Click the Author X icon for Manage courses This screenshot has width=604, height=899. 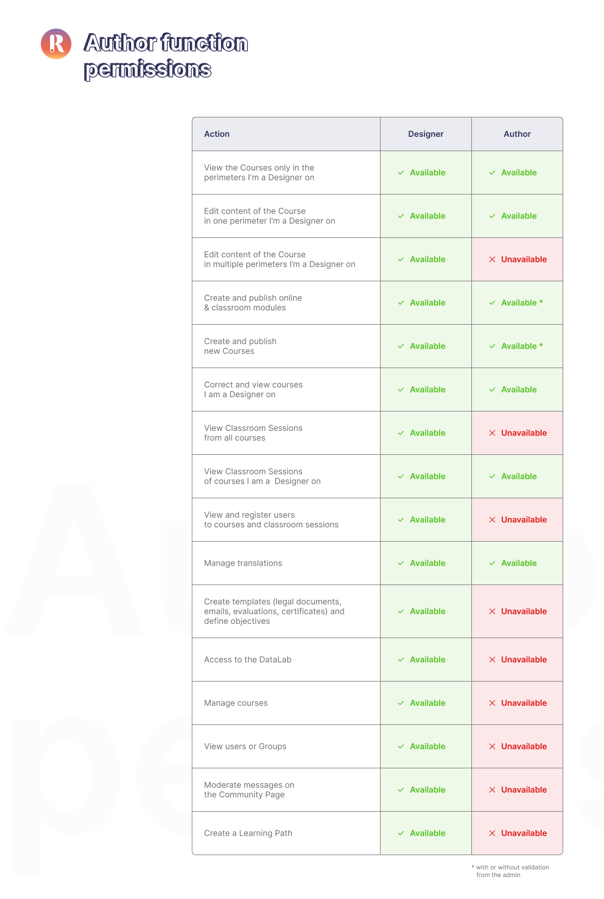[492, 703]
